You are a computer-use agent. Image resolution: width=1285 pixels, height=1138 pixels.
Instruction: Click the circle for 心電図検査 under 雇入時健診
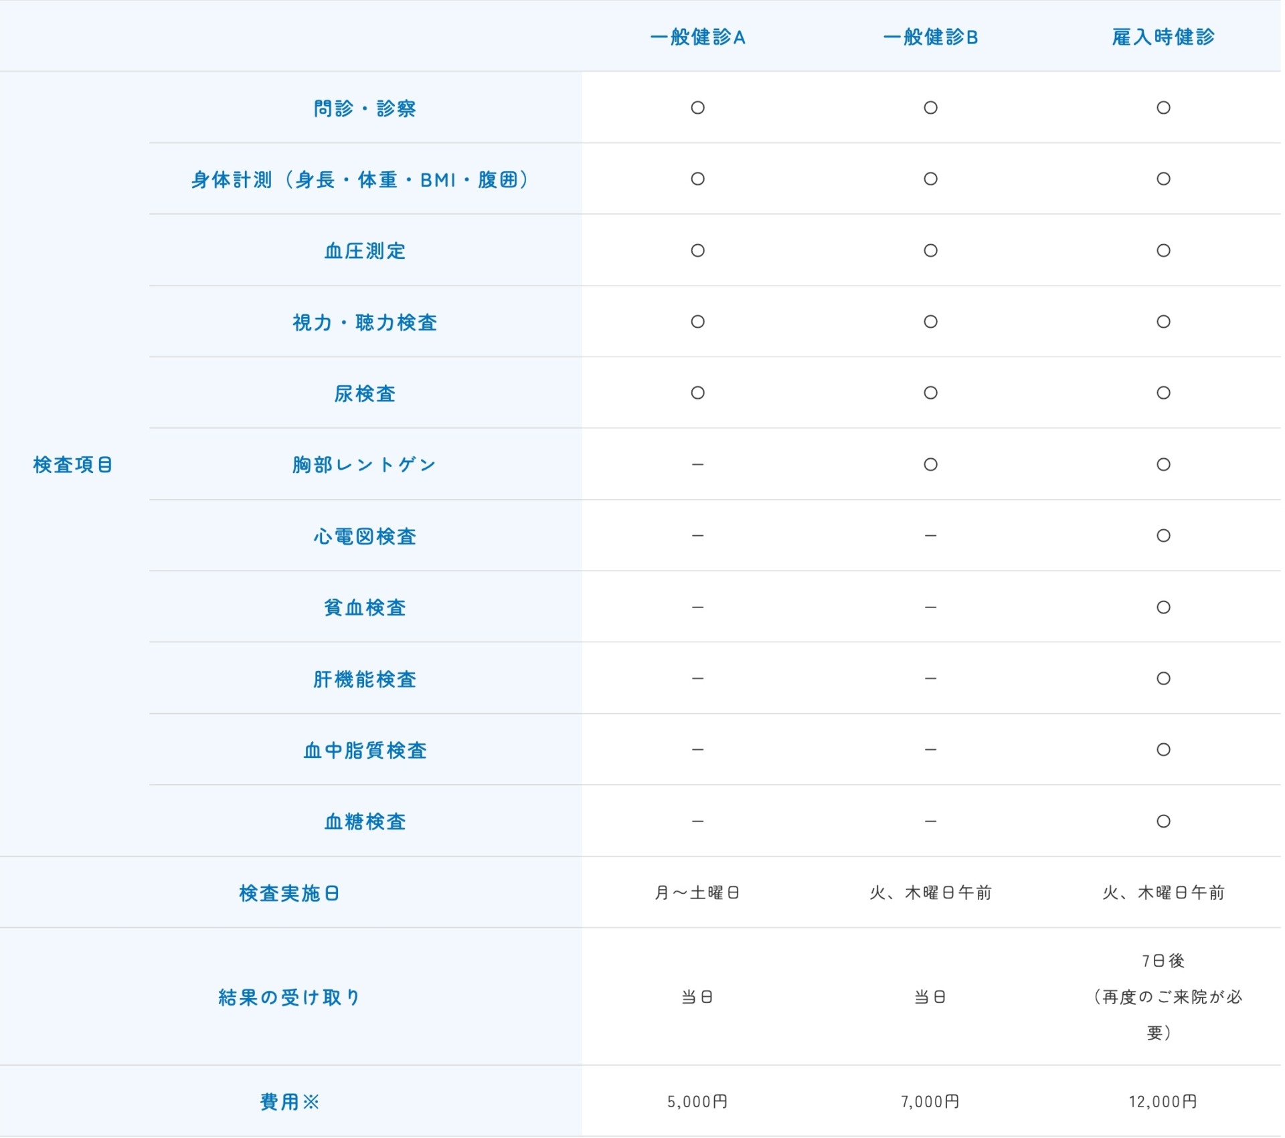1163,535
